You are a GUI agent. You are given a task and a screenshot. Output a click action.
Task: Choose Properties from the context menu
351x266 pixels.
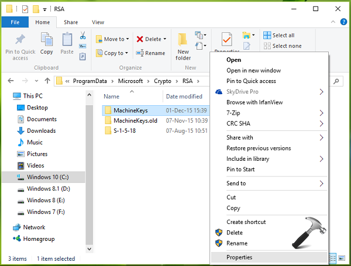point(240,257)
